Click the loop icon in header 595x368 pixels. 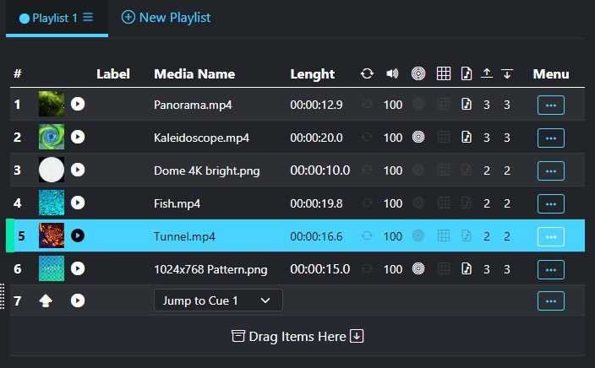coord(367,73)
